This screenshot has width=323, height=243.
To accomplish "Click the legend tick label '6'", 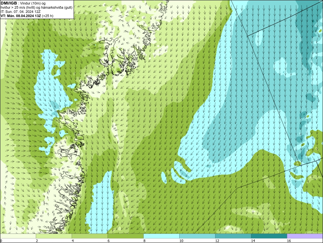I will pyautogui.click(x=109, y=241).
